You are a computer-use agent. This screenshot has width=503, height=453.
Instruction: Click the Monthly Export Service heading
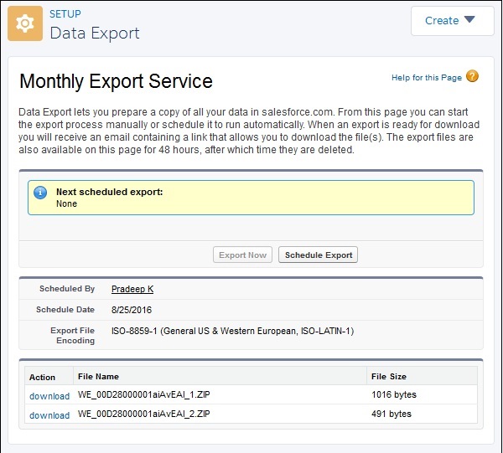pos(116,81)
